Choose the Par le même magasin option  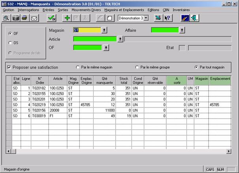(x=77, y=67)
